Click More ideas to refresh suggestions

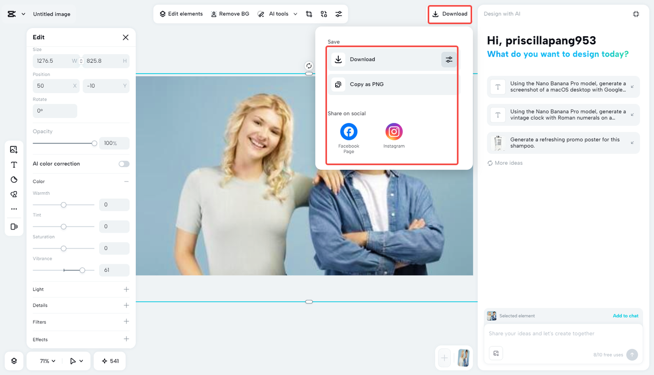(x=505, y=163)
